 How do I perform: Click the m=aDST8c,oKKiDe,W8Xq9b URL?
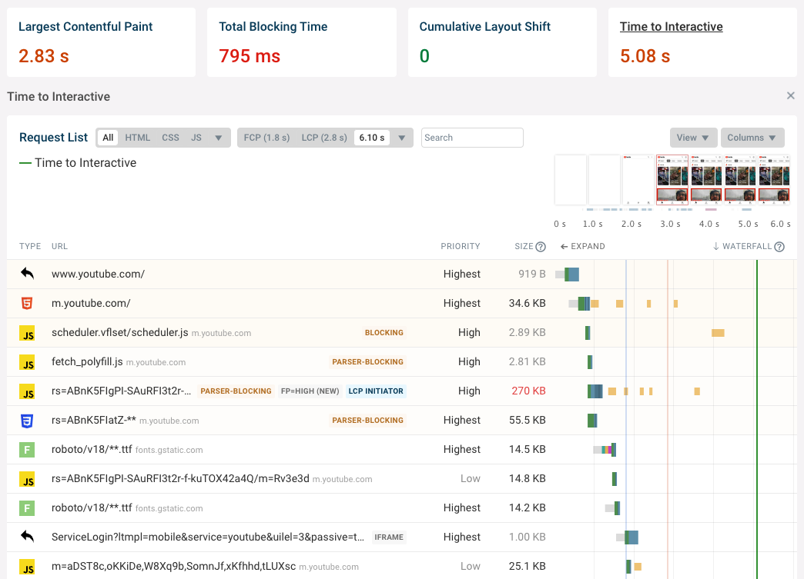click(173, 566)
